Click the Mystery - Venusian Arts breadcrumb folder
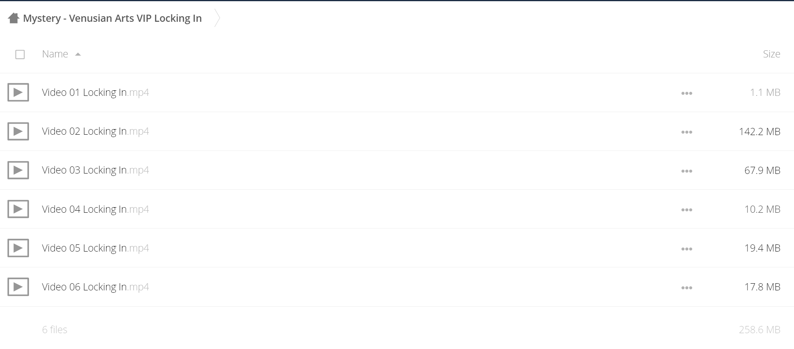Viewport: 794px width, 349px height. [x=113, y=18]
